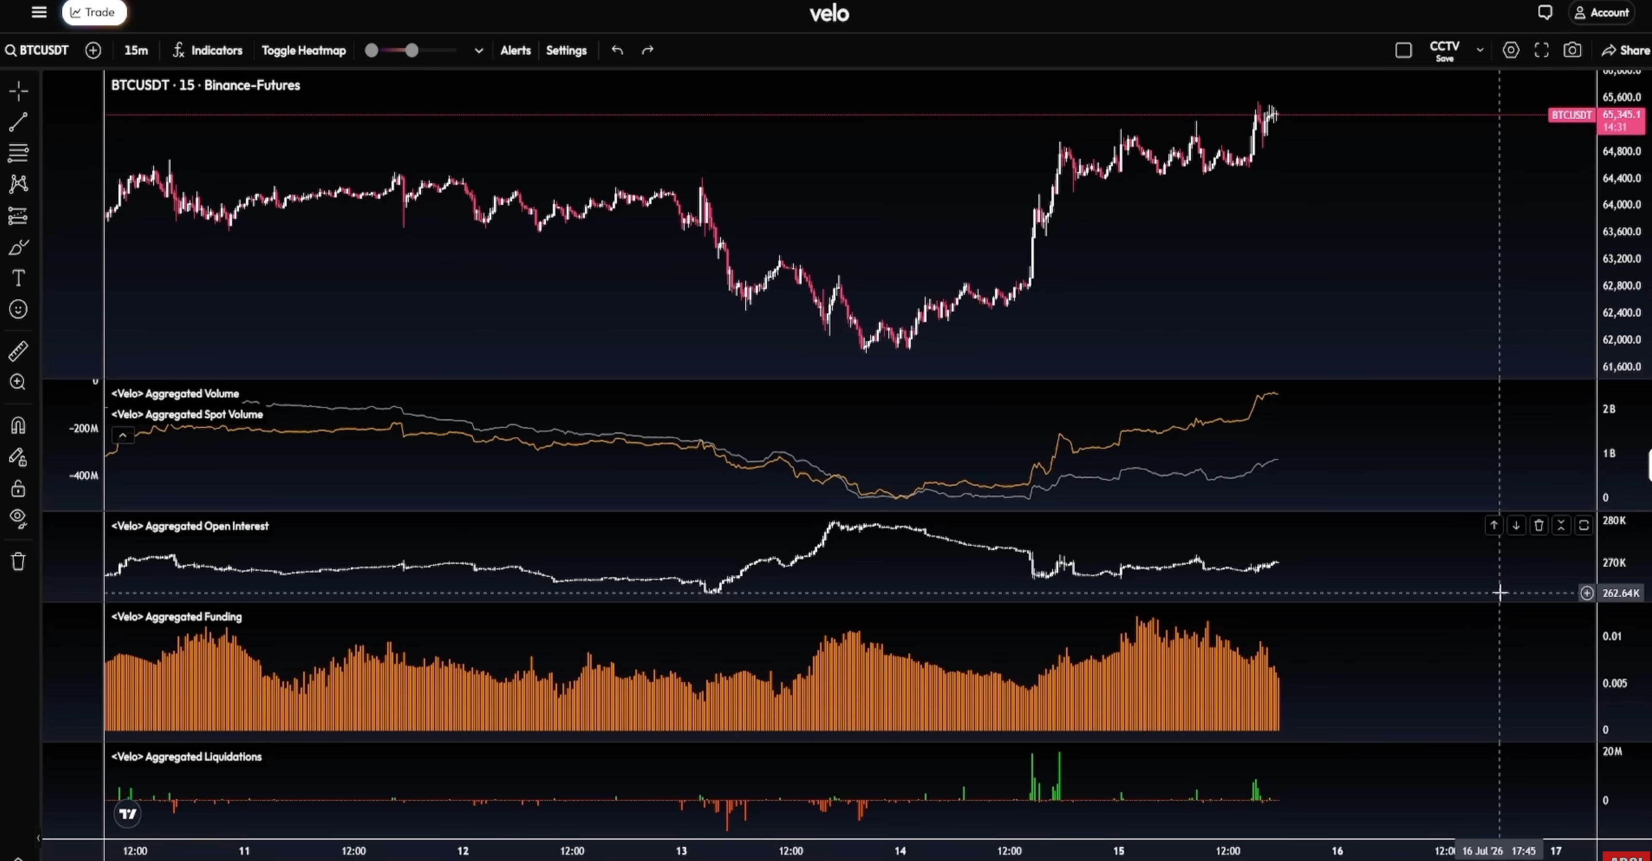
Task: Select the Aggregated Open Interest indicator label
Action: point(190,526)
